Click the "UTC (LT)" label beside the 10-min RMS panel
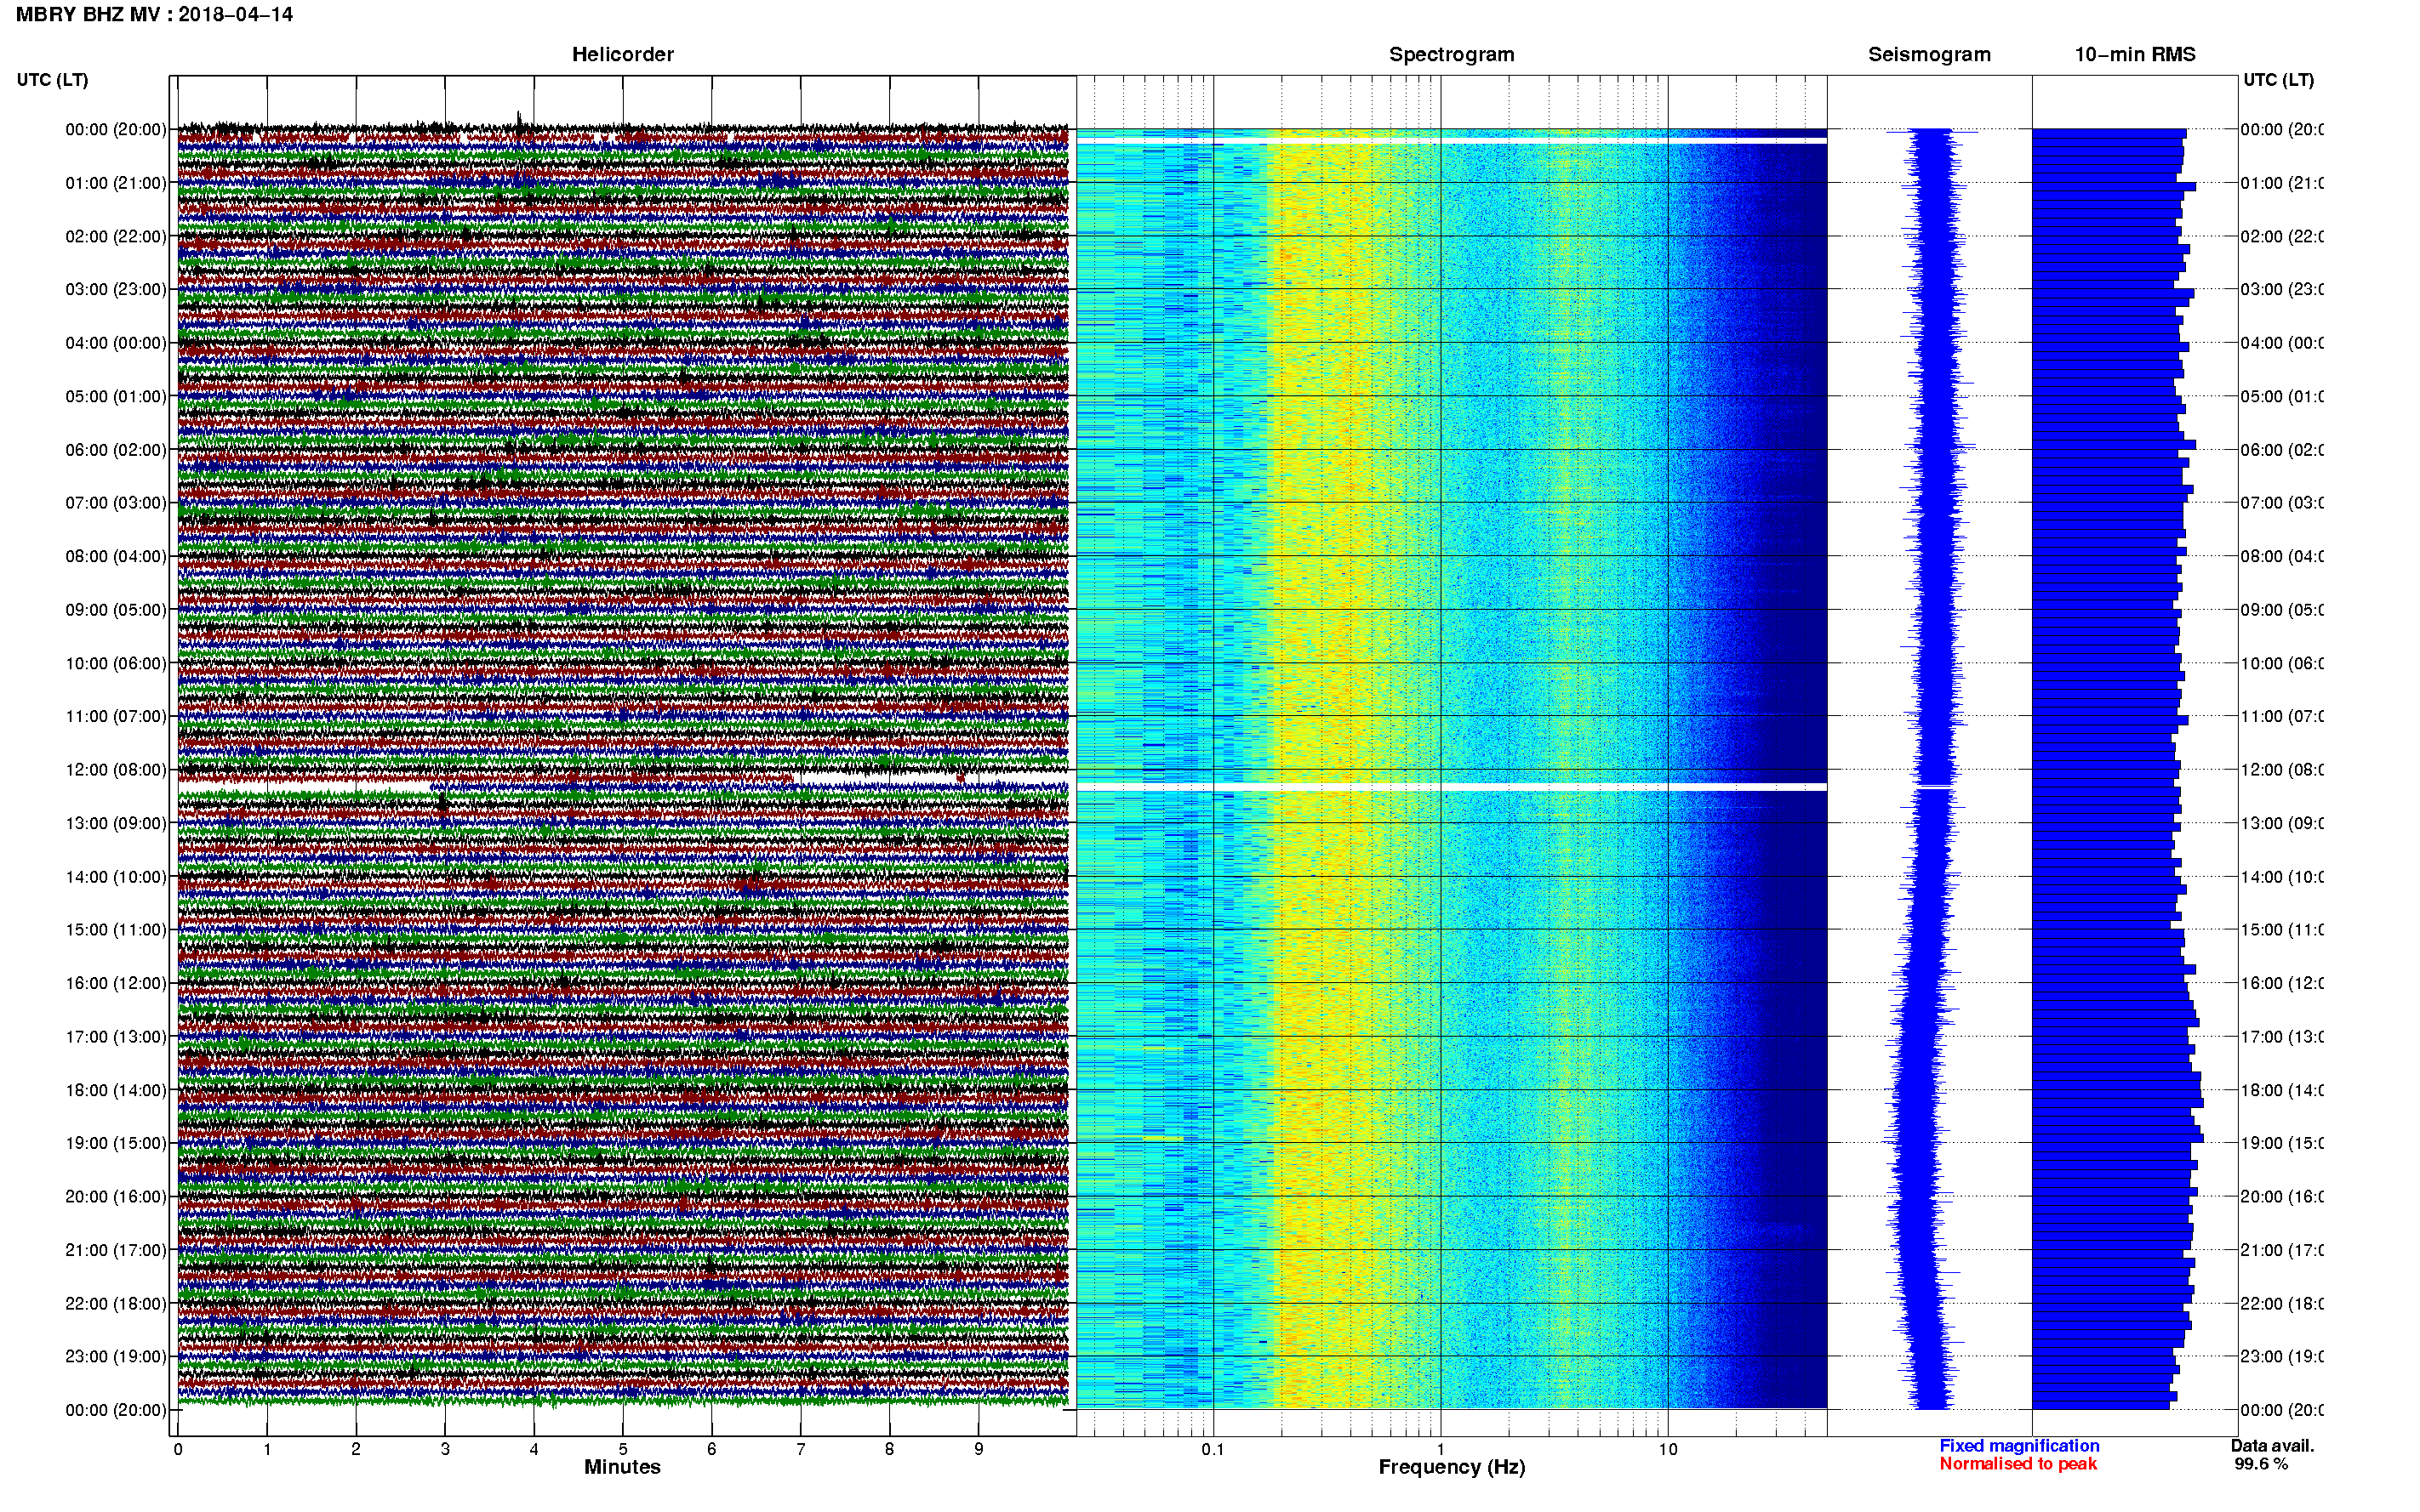This screenshot has height=1512, width=2420. coord(2278,80)
